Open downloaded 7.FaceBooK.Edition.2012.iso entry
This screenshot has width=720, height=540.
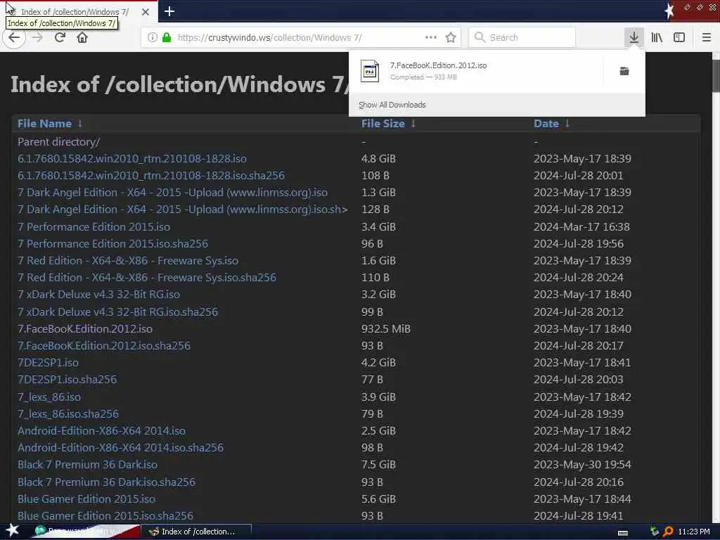(475, 71)
